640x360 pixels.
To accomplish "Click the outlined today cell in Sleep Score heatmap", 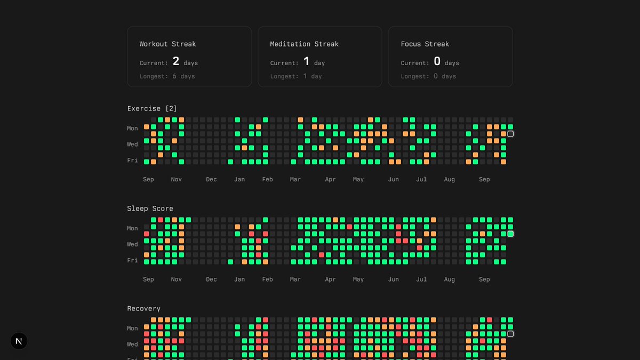I will click(510, 234).
